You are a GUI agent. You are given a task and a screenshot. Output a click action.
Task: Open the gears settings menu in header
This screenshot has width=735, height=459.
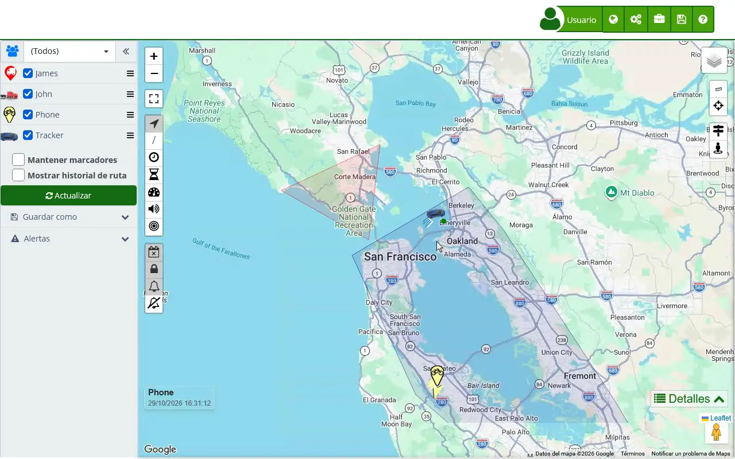coord(636,20)
